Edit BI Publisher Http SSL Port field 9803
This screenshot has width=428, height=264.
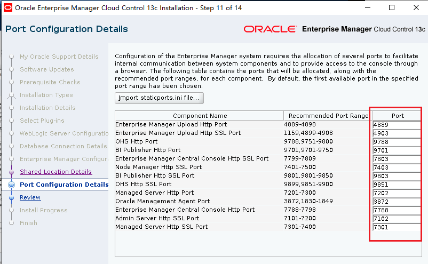397,176
